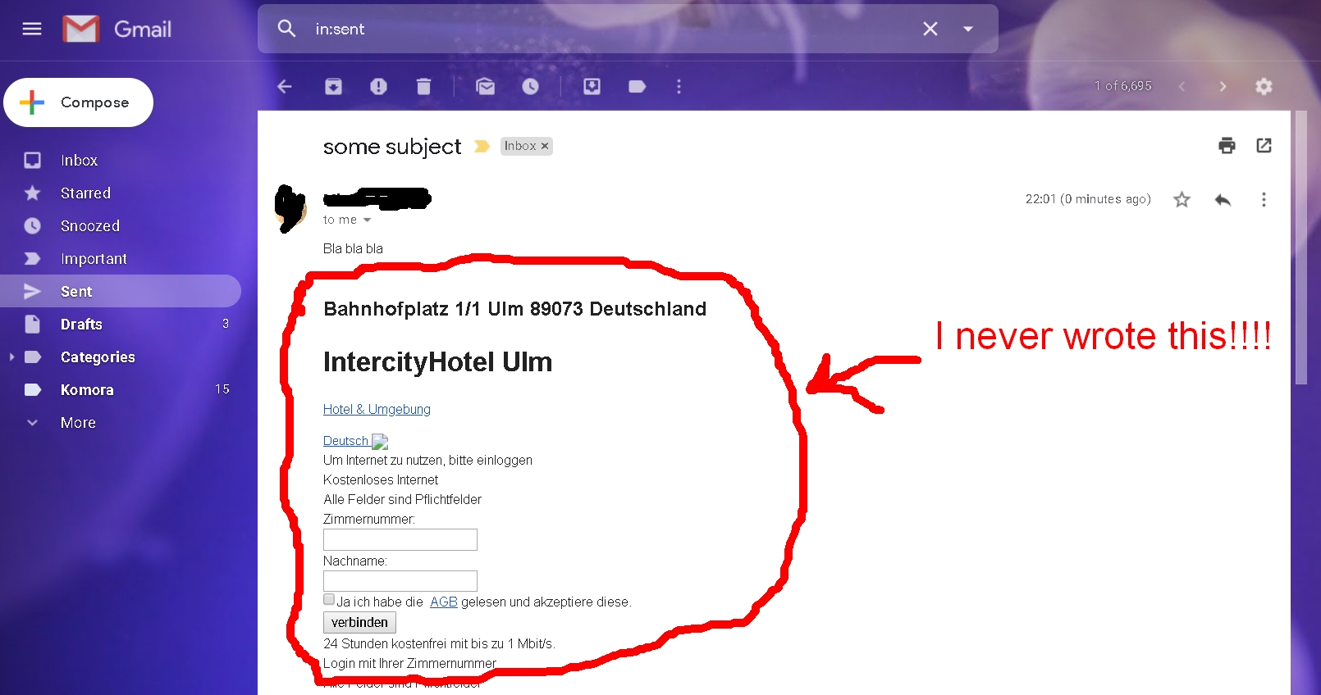This screenshot has height=695, width=1321.
Task: Clear the search with the X icon
Action: pos(930,29)
